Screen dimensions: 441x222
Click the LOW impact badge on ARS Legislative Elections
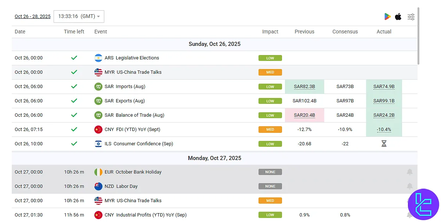(x=270, y=58)
